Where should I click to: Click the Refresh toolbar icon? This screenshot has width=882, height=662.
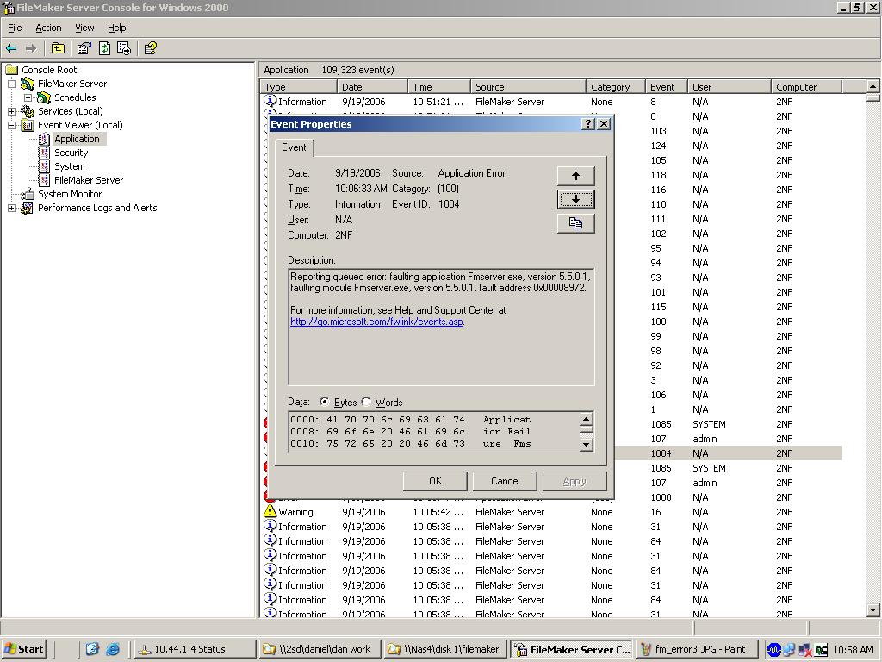tap(104, 48)
